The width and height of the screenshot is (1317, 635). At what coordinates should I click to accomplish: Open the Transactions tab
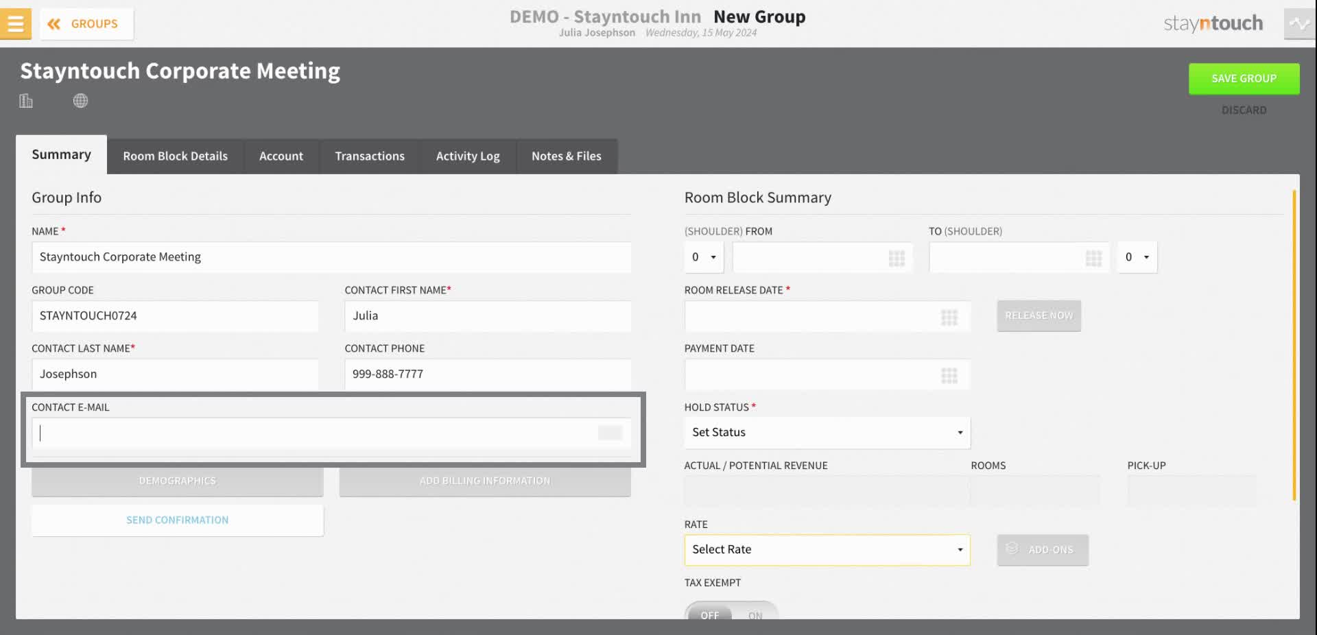(x=370, y=156)
